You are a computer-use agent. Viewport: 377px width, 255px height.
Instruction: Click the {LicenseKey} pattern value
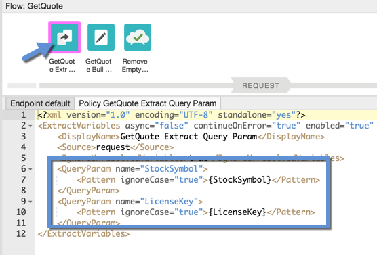pos(237,212)
